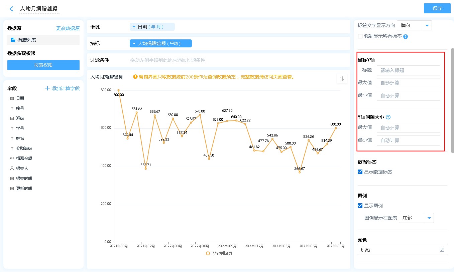Select the 捐赠金额 field in list
Viewport: 454px width, 272px height.
(x=24, y=159)
